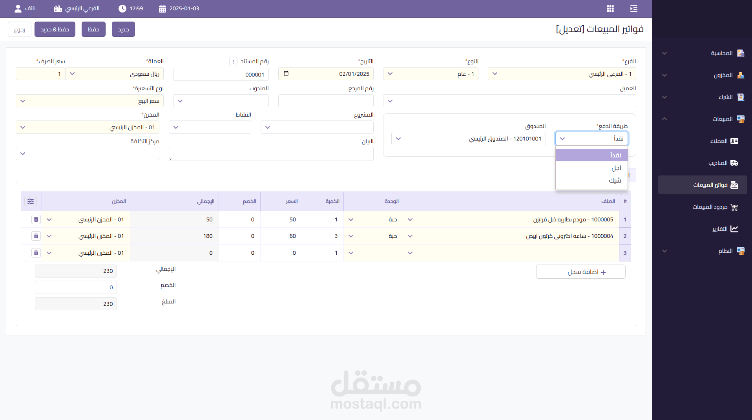Open the الفرع dropdown

tap(562, 74)
